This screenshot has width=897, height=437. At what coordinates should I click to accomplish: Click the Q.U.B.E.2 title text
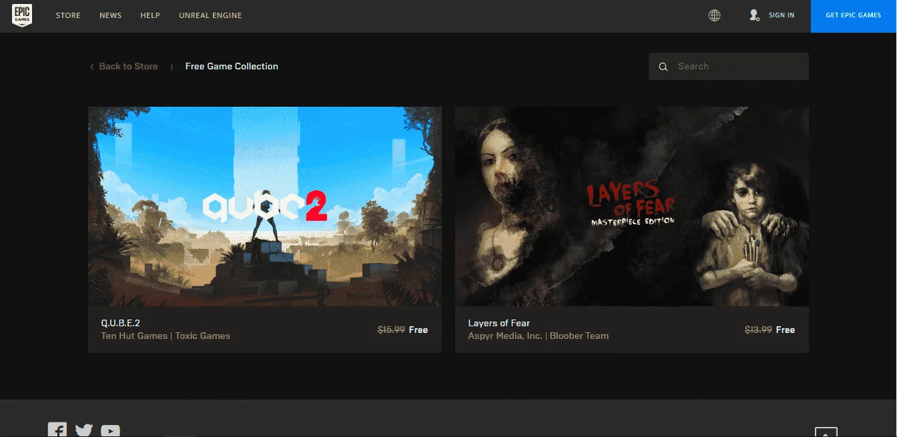(x=121, y=323)
